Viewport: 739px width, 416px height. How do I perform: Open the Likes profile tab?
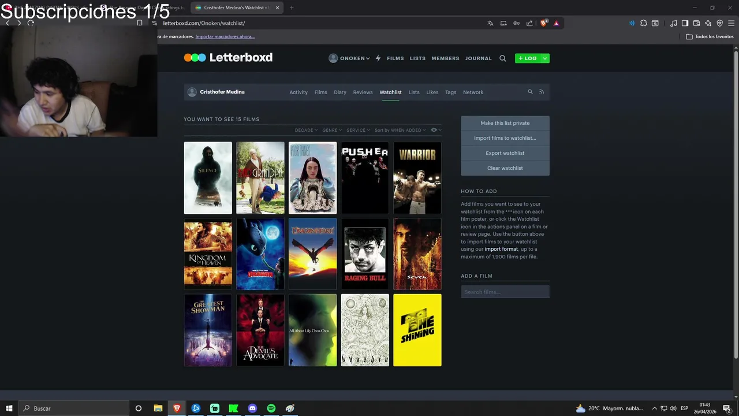[x=432, y=92]
